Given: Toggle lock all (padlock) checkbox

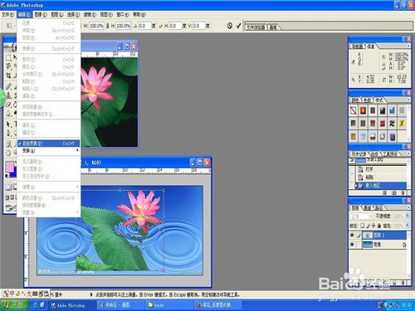Looking at the screenshot, I should (x=379, y=226).
